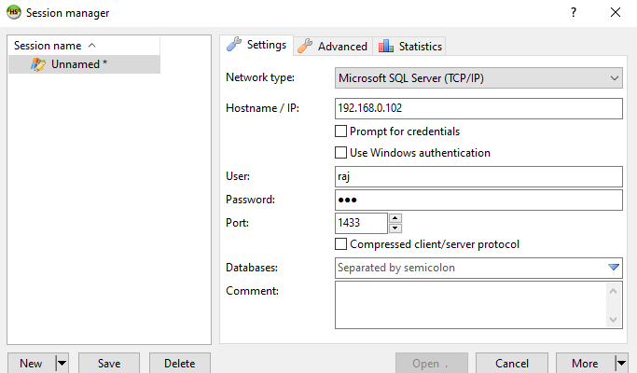Focus the Password field
The height and width of the screenshot is (373, 637).
point(478,200)
